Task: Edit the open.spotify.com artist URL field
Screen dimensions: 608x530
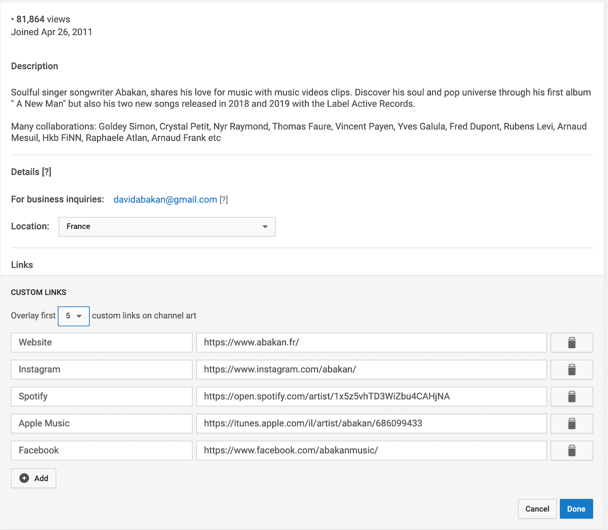Action: [371, 396]
